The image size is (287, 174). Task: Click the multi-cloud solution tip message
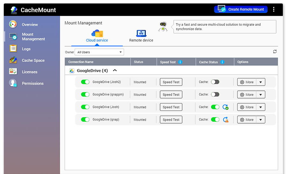point(225,27)
